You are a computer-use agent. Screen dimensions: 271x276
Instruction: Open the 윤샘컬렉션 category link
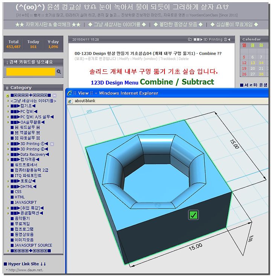27,213
